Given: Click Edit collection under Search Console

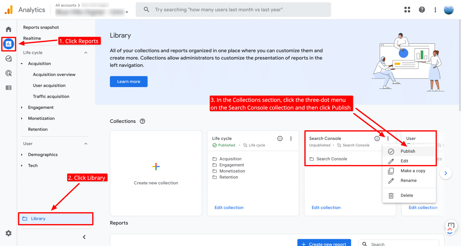Looking at the screenshot, I should (x=326, y=208).
